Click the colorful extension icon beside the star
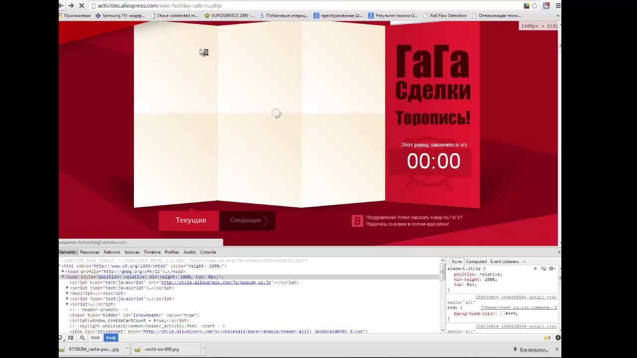The width and height of the screenshot is (637, 358). (x=527, y=5)
